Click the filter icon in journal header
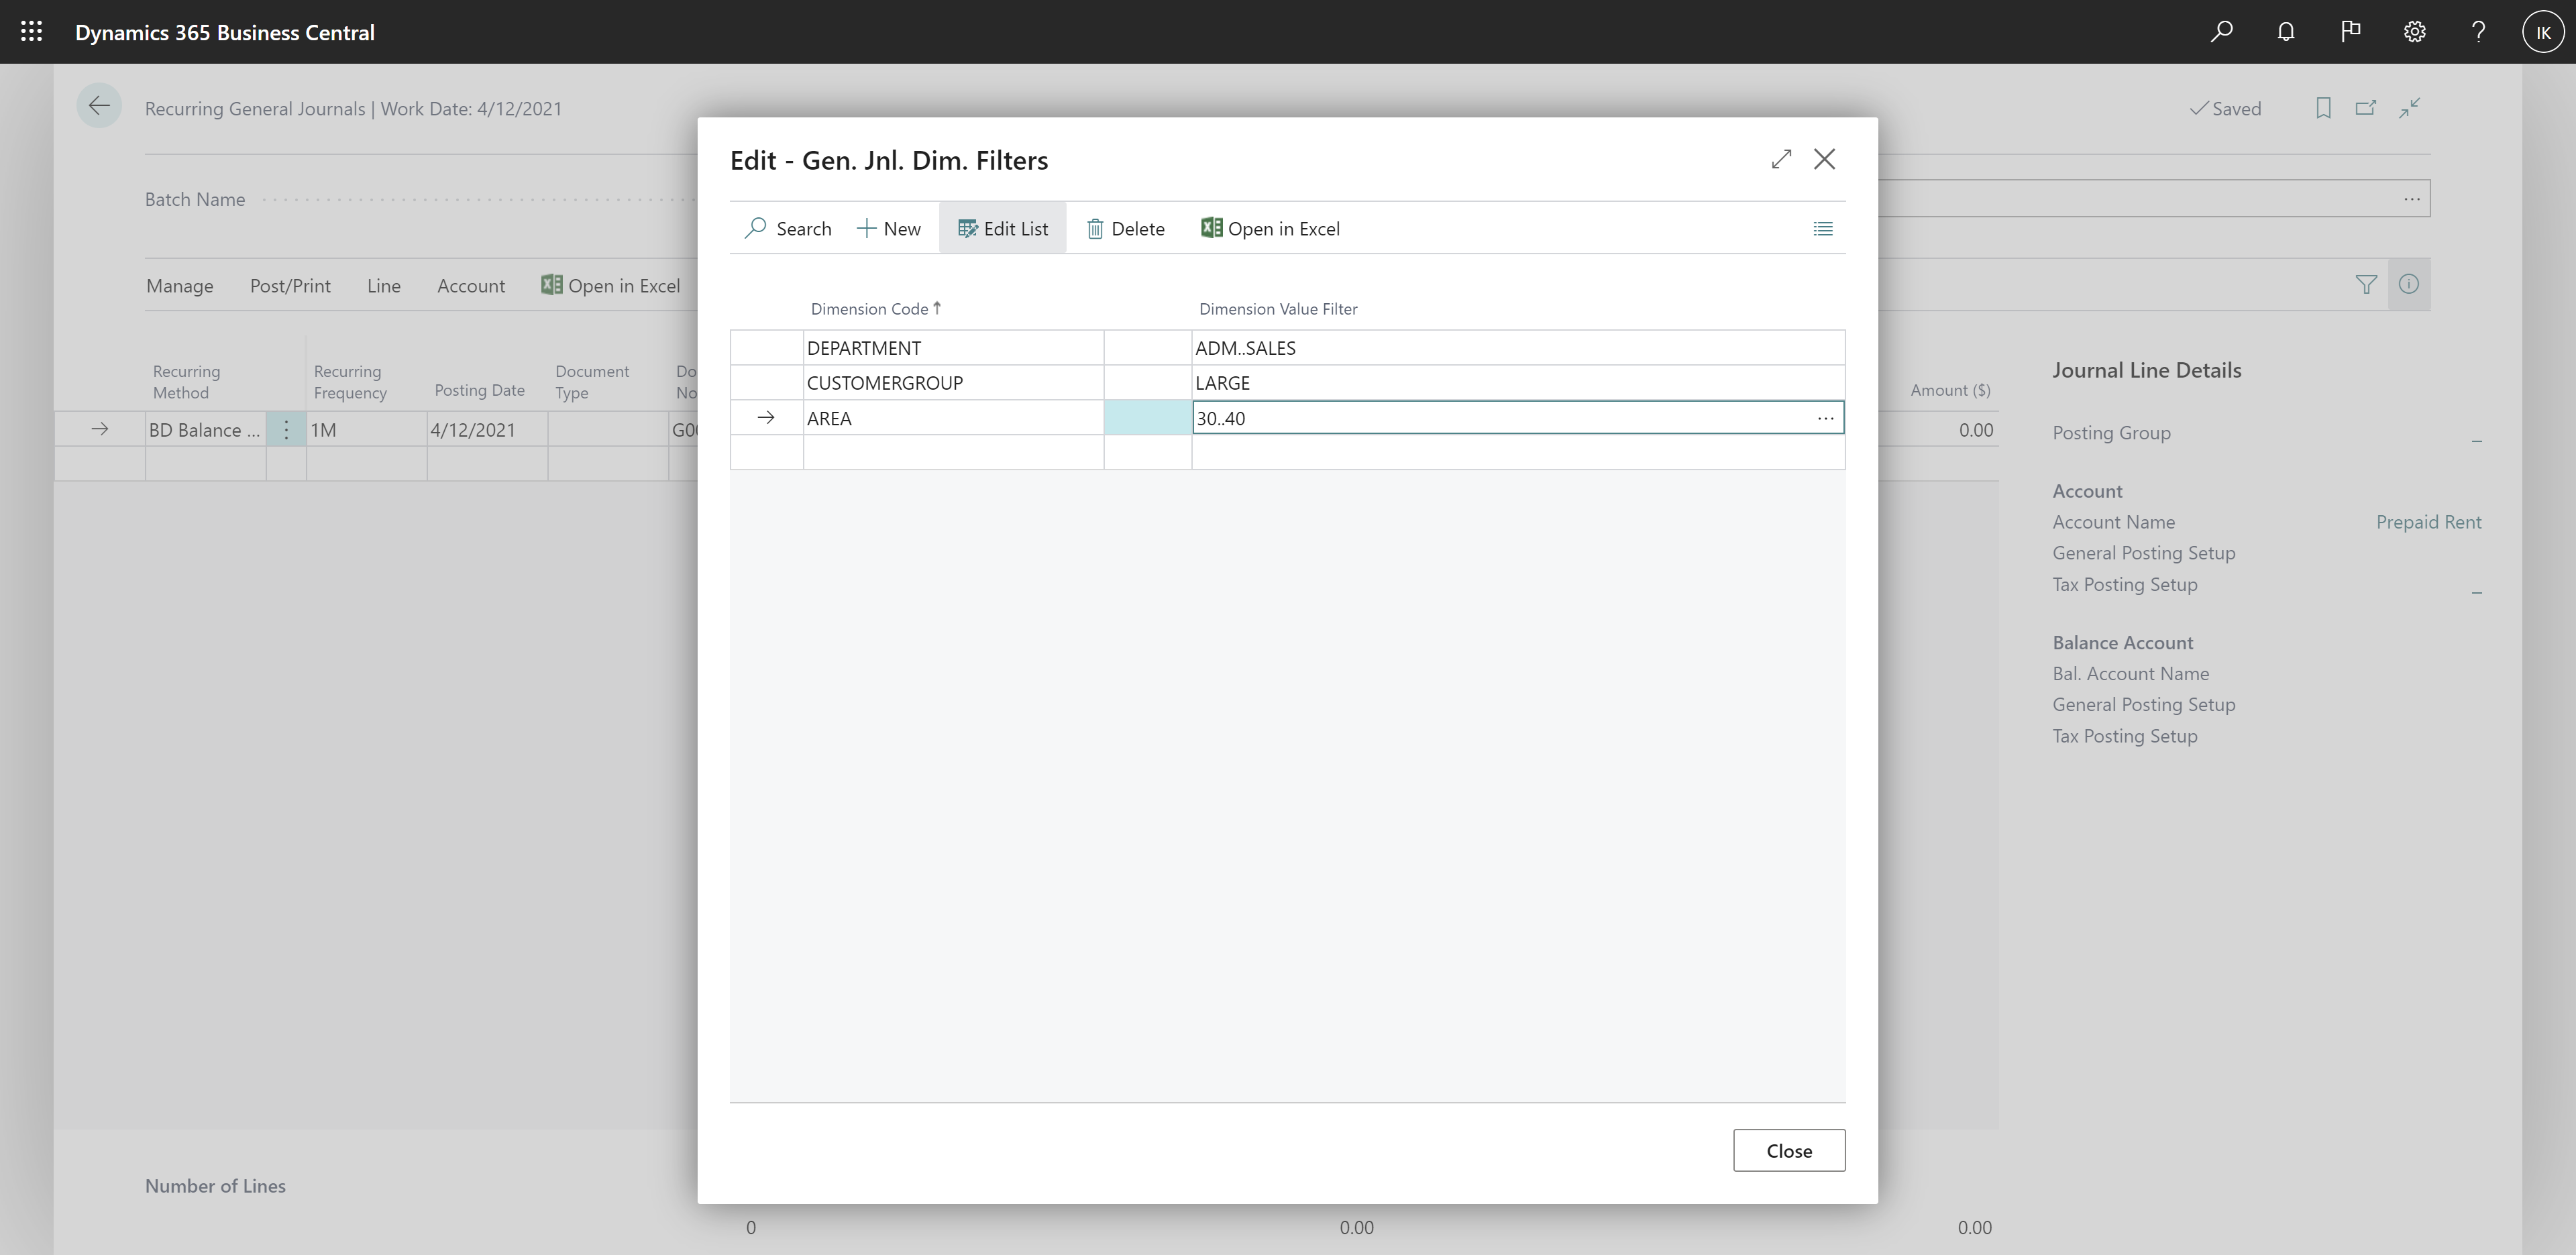 (2367, 284)
